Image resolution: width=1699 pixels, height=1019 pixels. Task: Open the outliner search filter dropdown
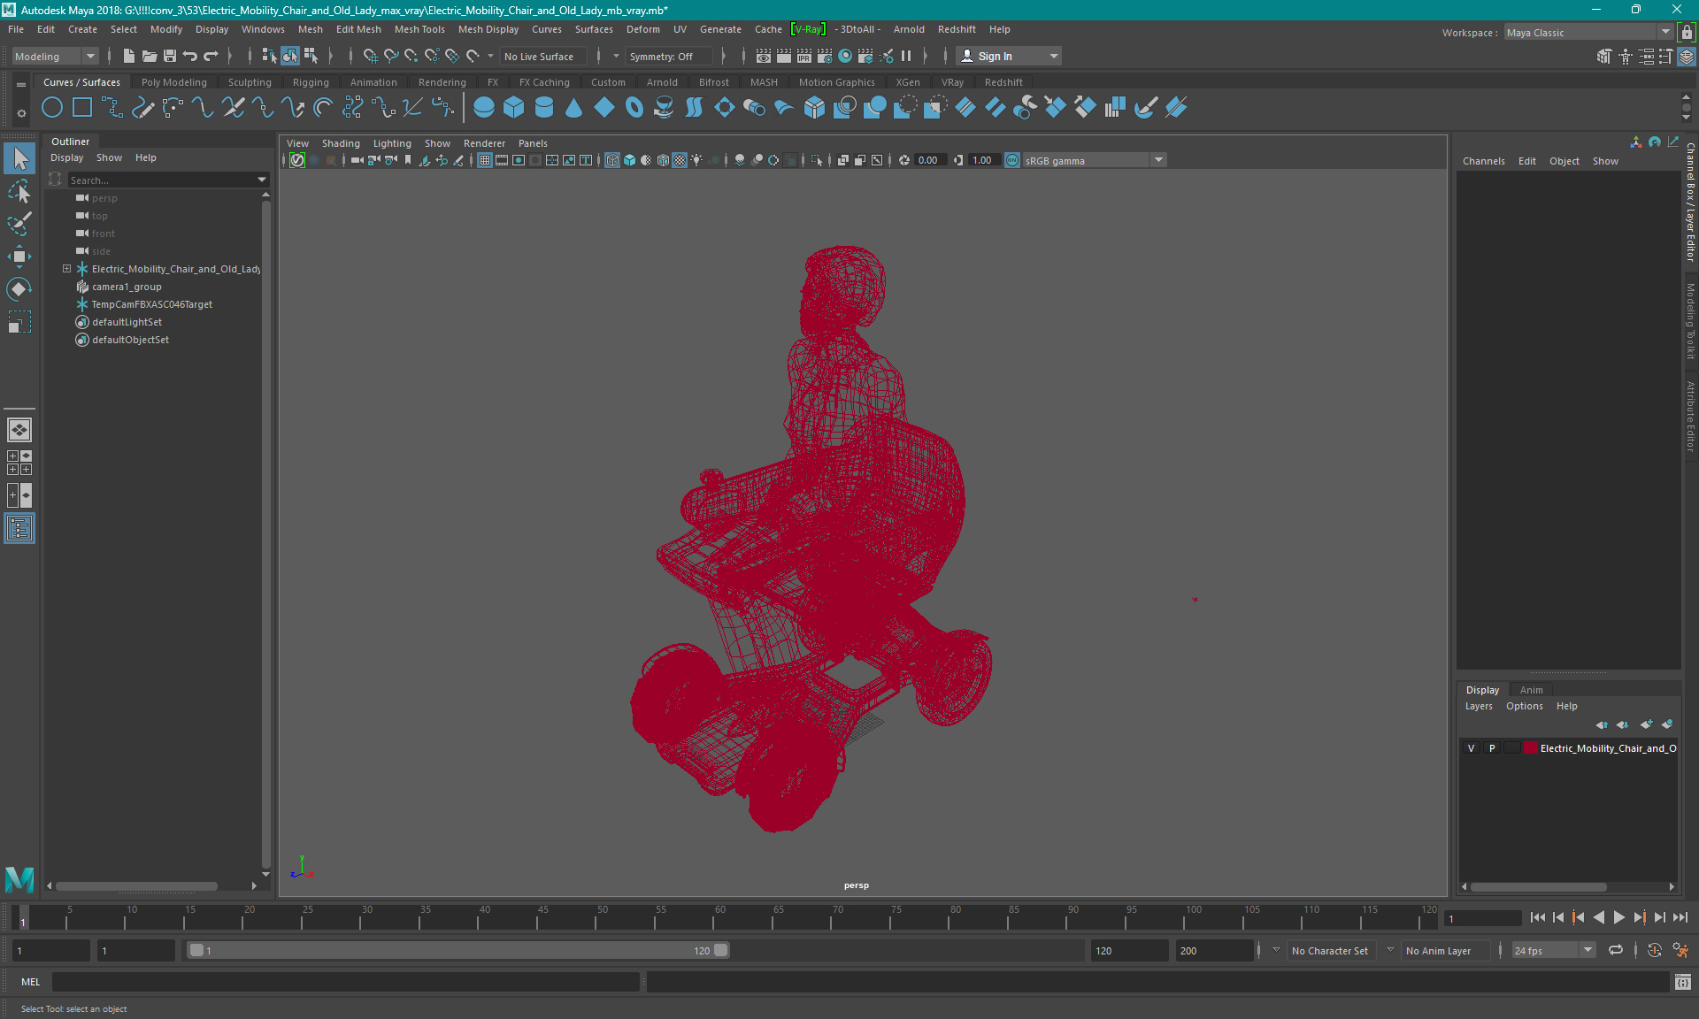click(x=262, y=180)
